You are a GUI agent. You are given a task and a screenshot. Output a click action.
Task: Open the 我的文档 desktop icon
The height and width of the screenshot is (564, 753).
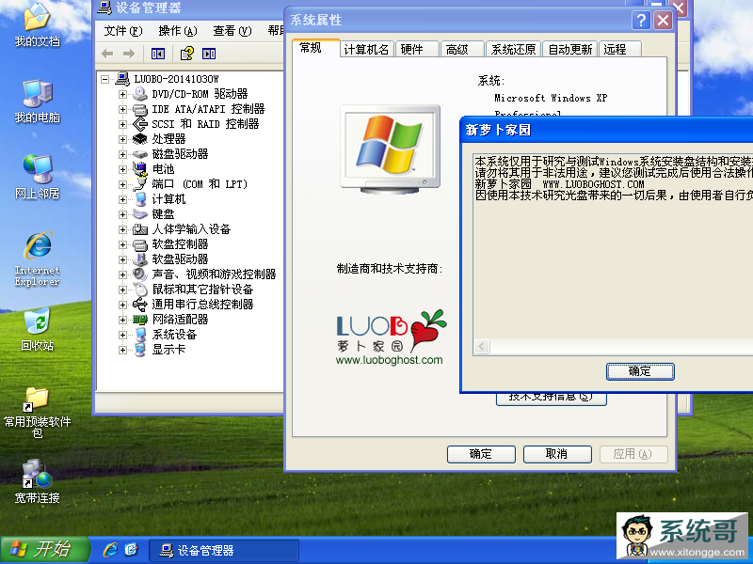[x=37, y=25]
